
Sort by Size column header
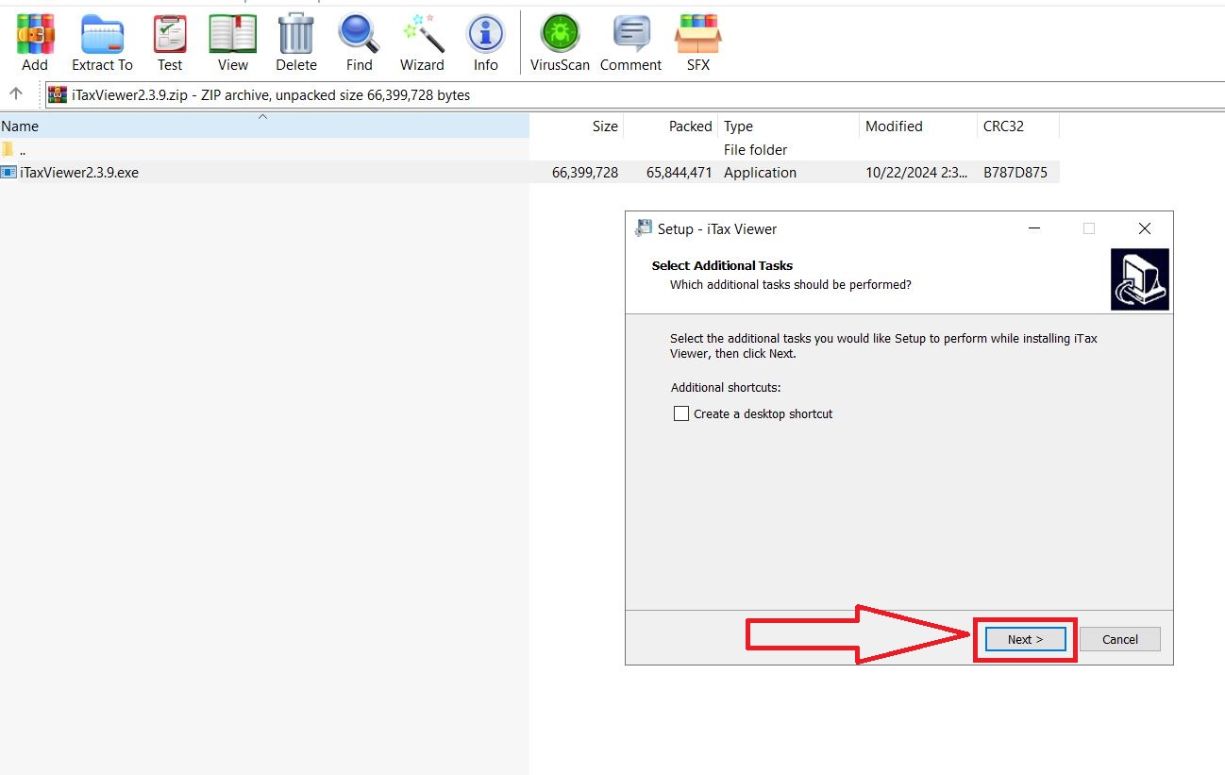(x=605, y=126)
